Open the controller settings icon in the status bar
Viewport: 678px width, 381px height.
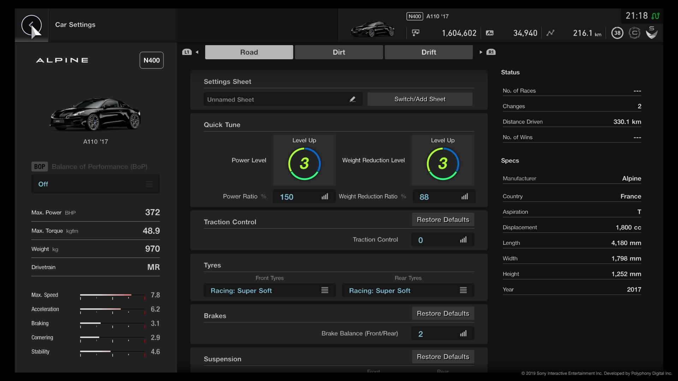click(635, 32)
